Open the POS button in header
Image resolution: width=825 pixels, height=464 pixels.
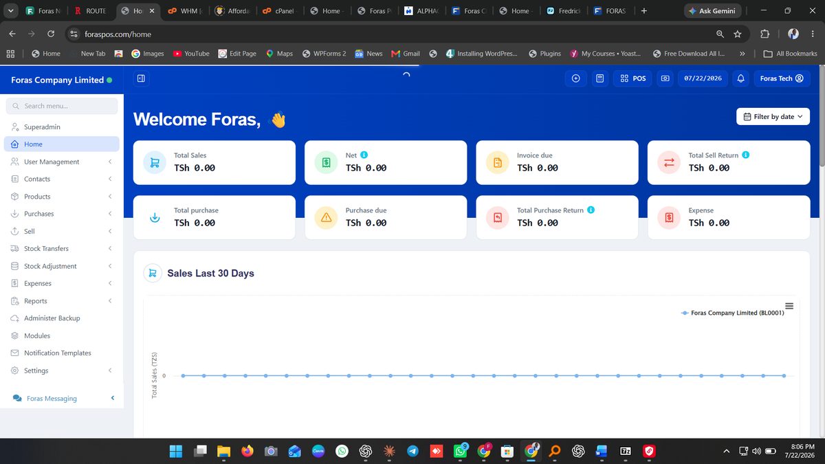click(x=632, y=78)
